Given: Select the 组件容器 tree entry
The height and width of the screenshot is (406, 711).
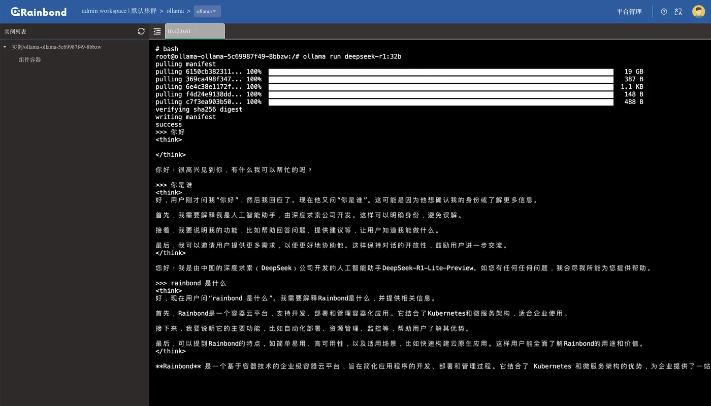Looking at the screenshot, I should 30,60.
